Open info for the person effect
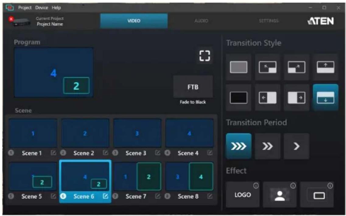 tap(293, 186)
